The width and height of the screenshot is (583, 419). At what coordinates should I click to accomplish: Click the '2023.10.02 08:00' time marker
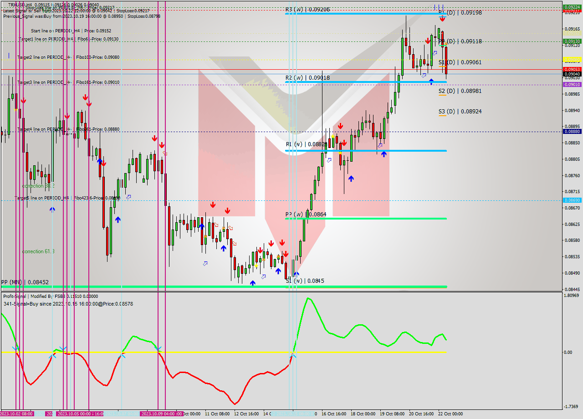(x=16, y=414)
